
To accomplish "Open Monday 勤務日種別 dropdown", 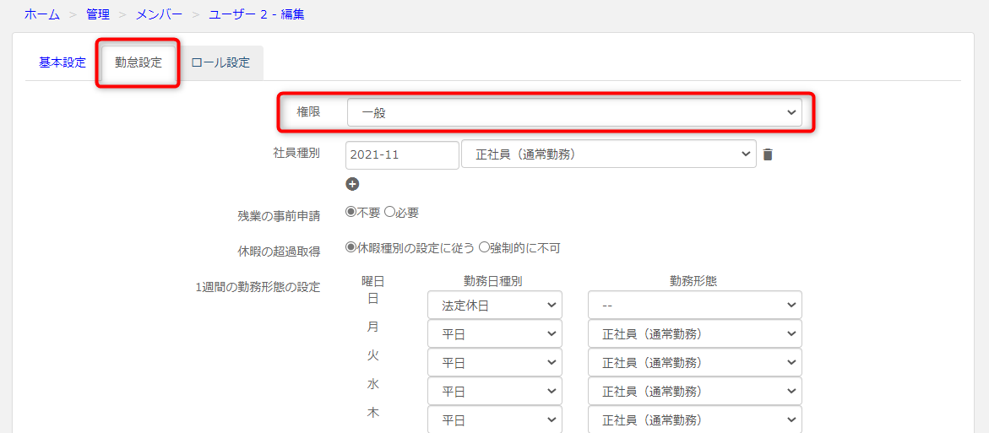I will pyautogui.click(x=495, y=334).
